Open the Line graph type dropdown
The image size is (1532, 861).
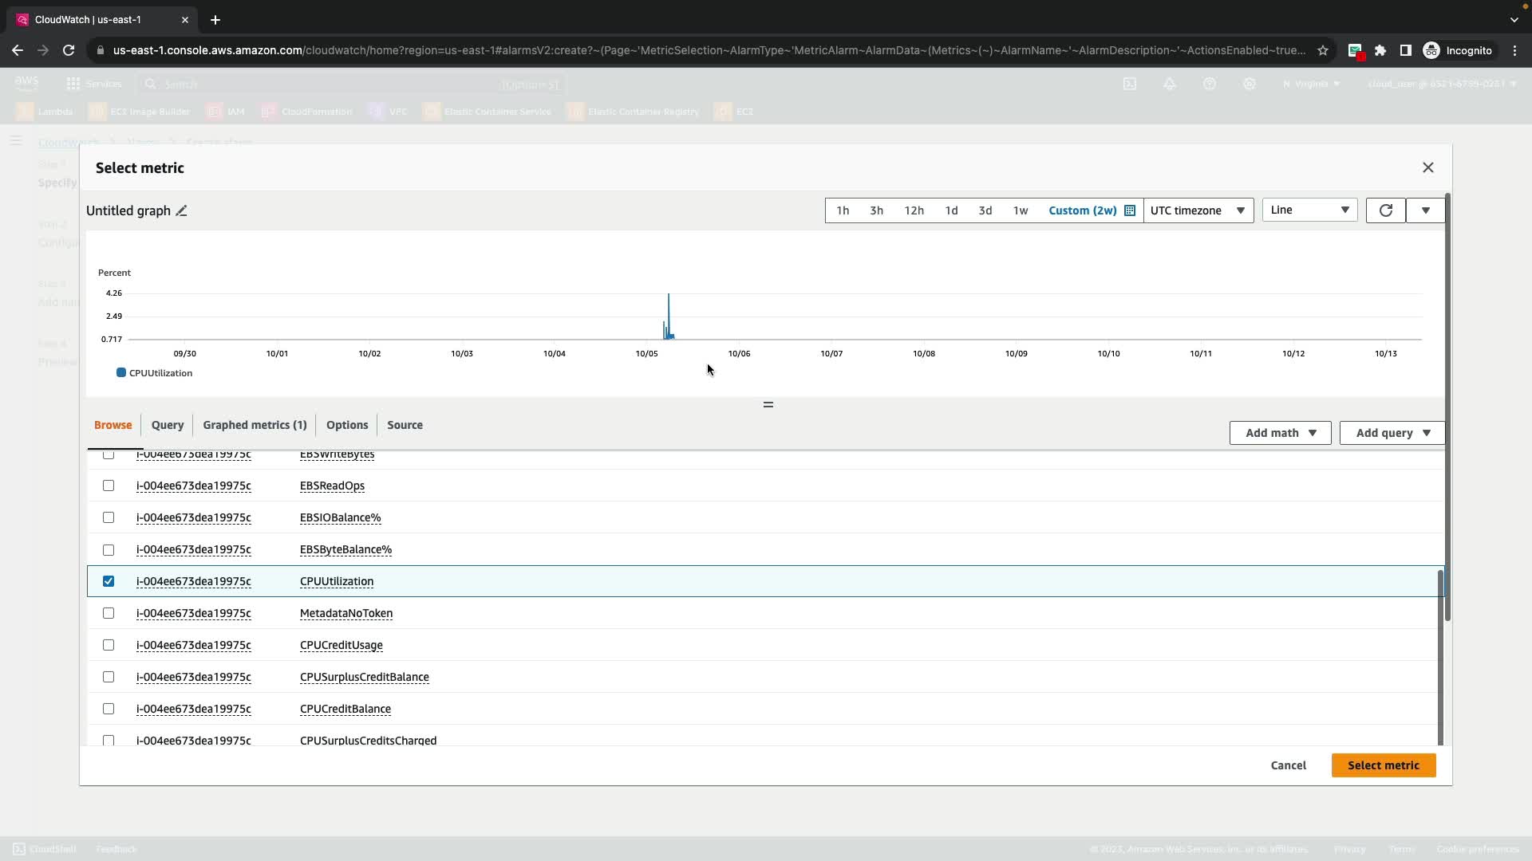(1309, 210)
